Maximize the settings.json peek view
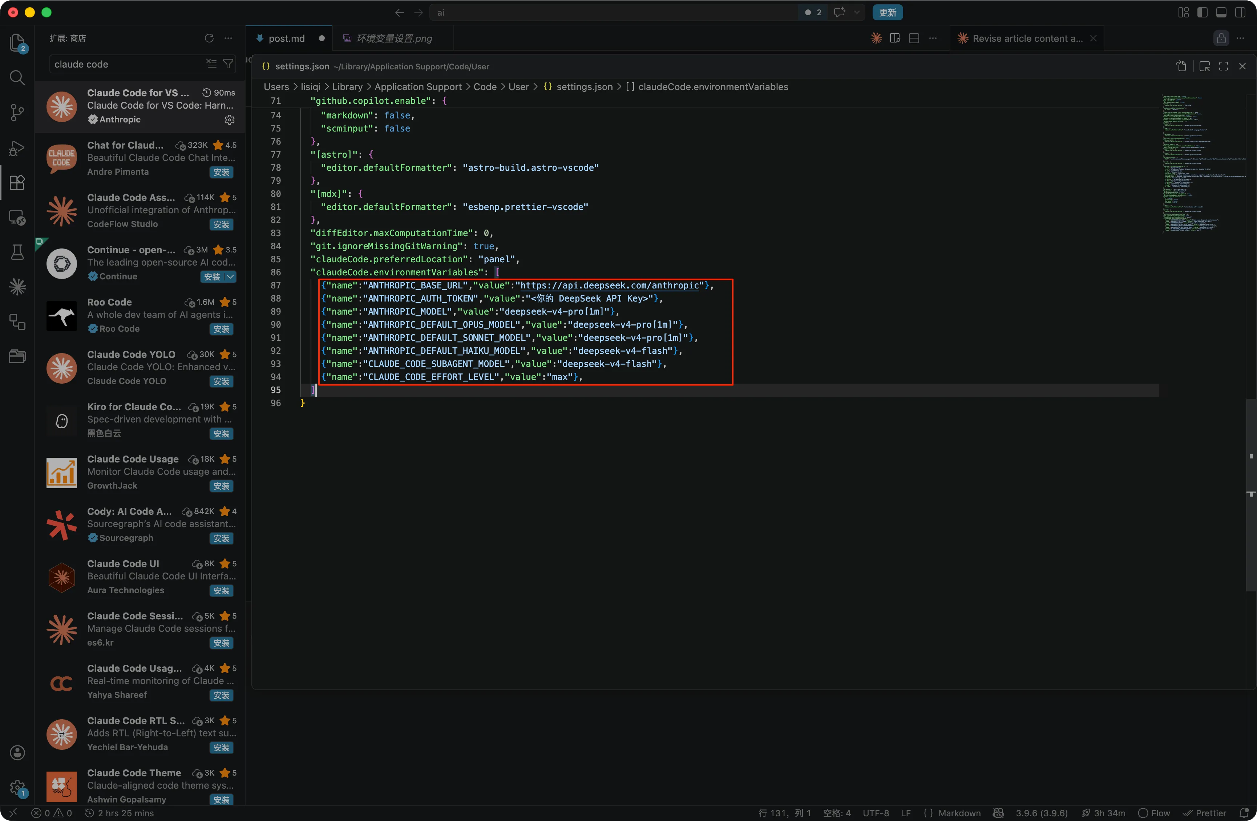The image size is (1257, 821). click(x=1224, y=66)
